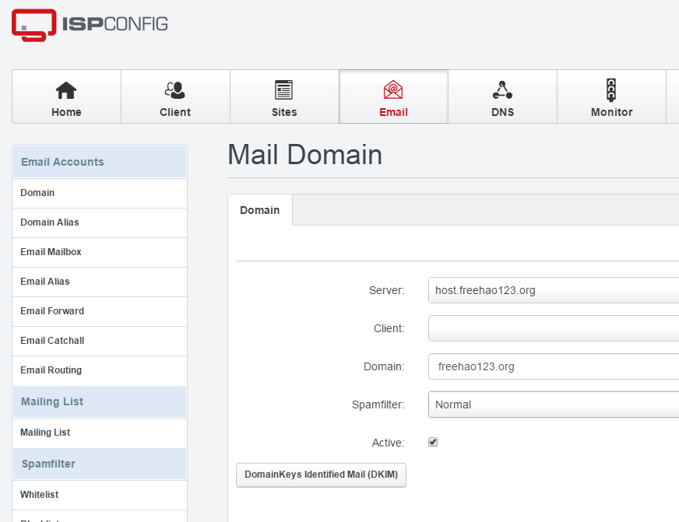Open Email Forward link
The image size is (679, 522).
(52, 311)
